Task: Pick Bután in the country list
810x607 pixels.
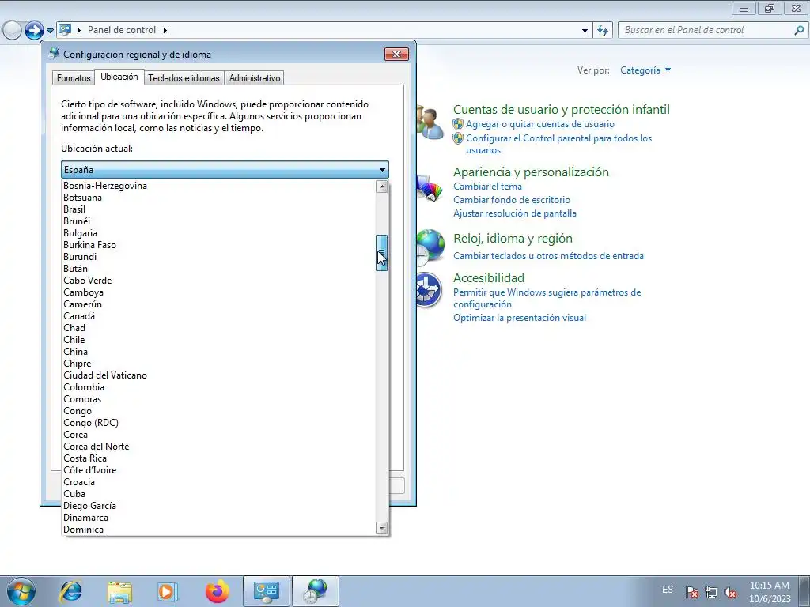Action: 218,269
